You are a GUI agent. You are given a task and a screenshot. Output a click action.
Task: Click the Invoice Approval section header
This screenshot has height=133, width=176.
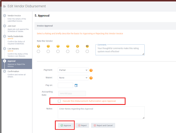point(105,26)
